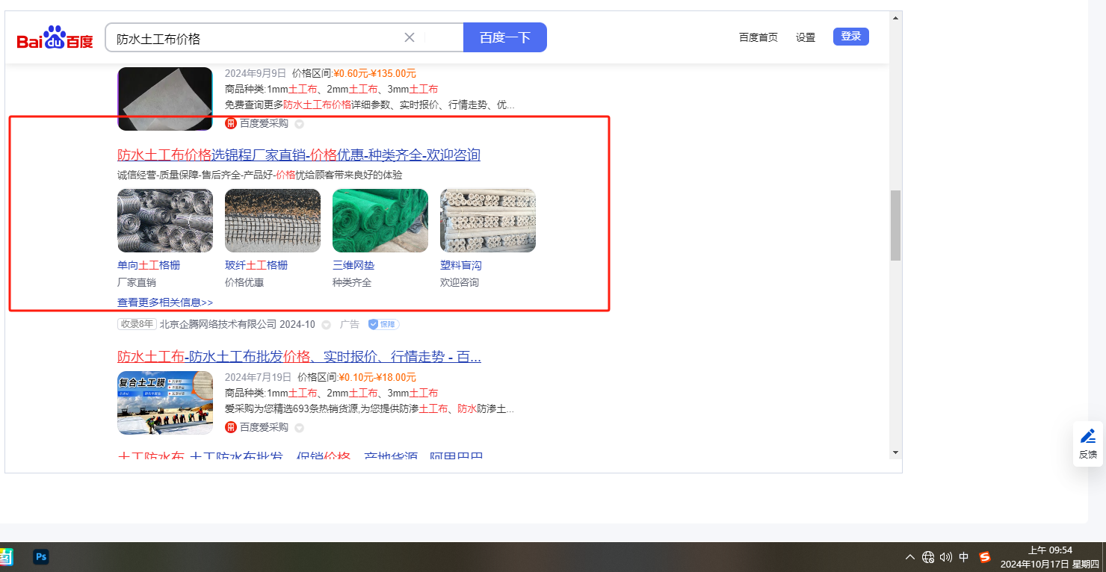Click the 厂家直销 caption
The image size is (1106, 572).
click(137, 282)
